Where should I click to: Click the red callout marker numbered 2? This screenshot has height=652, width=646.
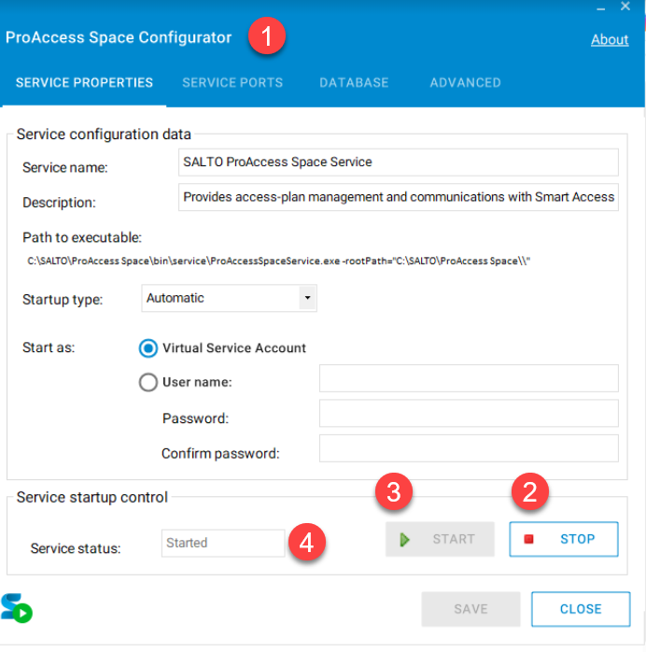click(528, 492)
